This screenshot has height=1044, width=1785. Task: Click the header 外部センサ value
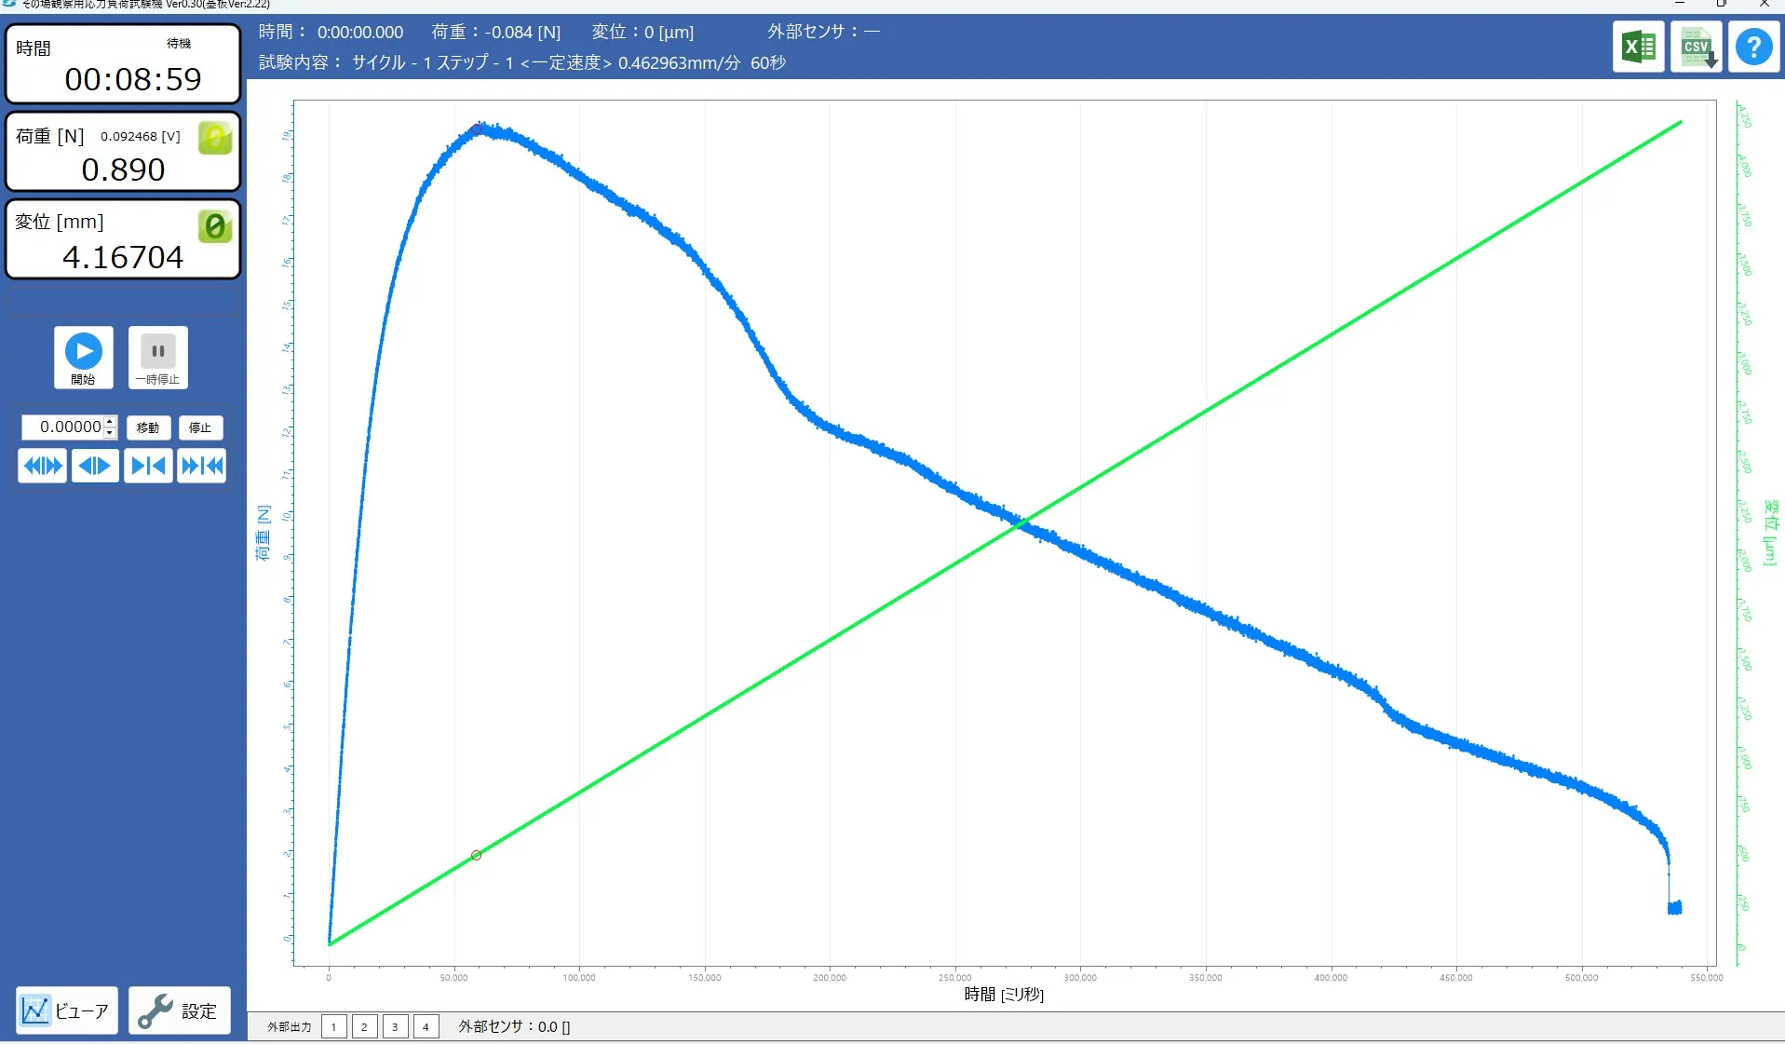(x=872, y=32)
